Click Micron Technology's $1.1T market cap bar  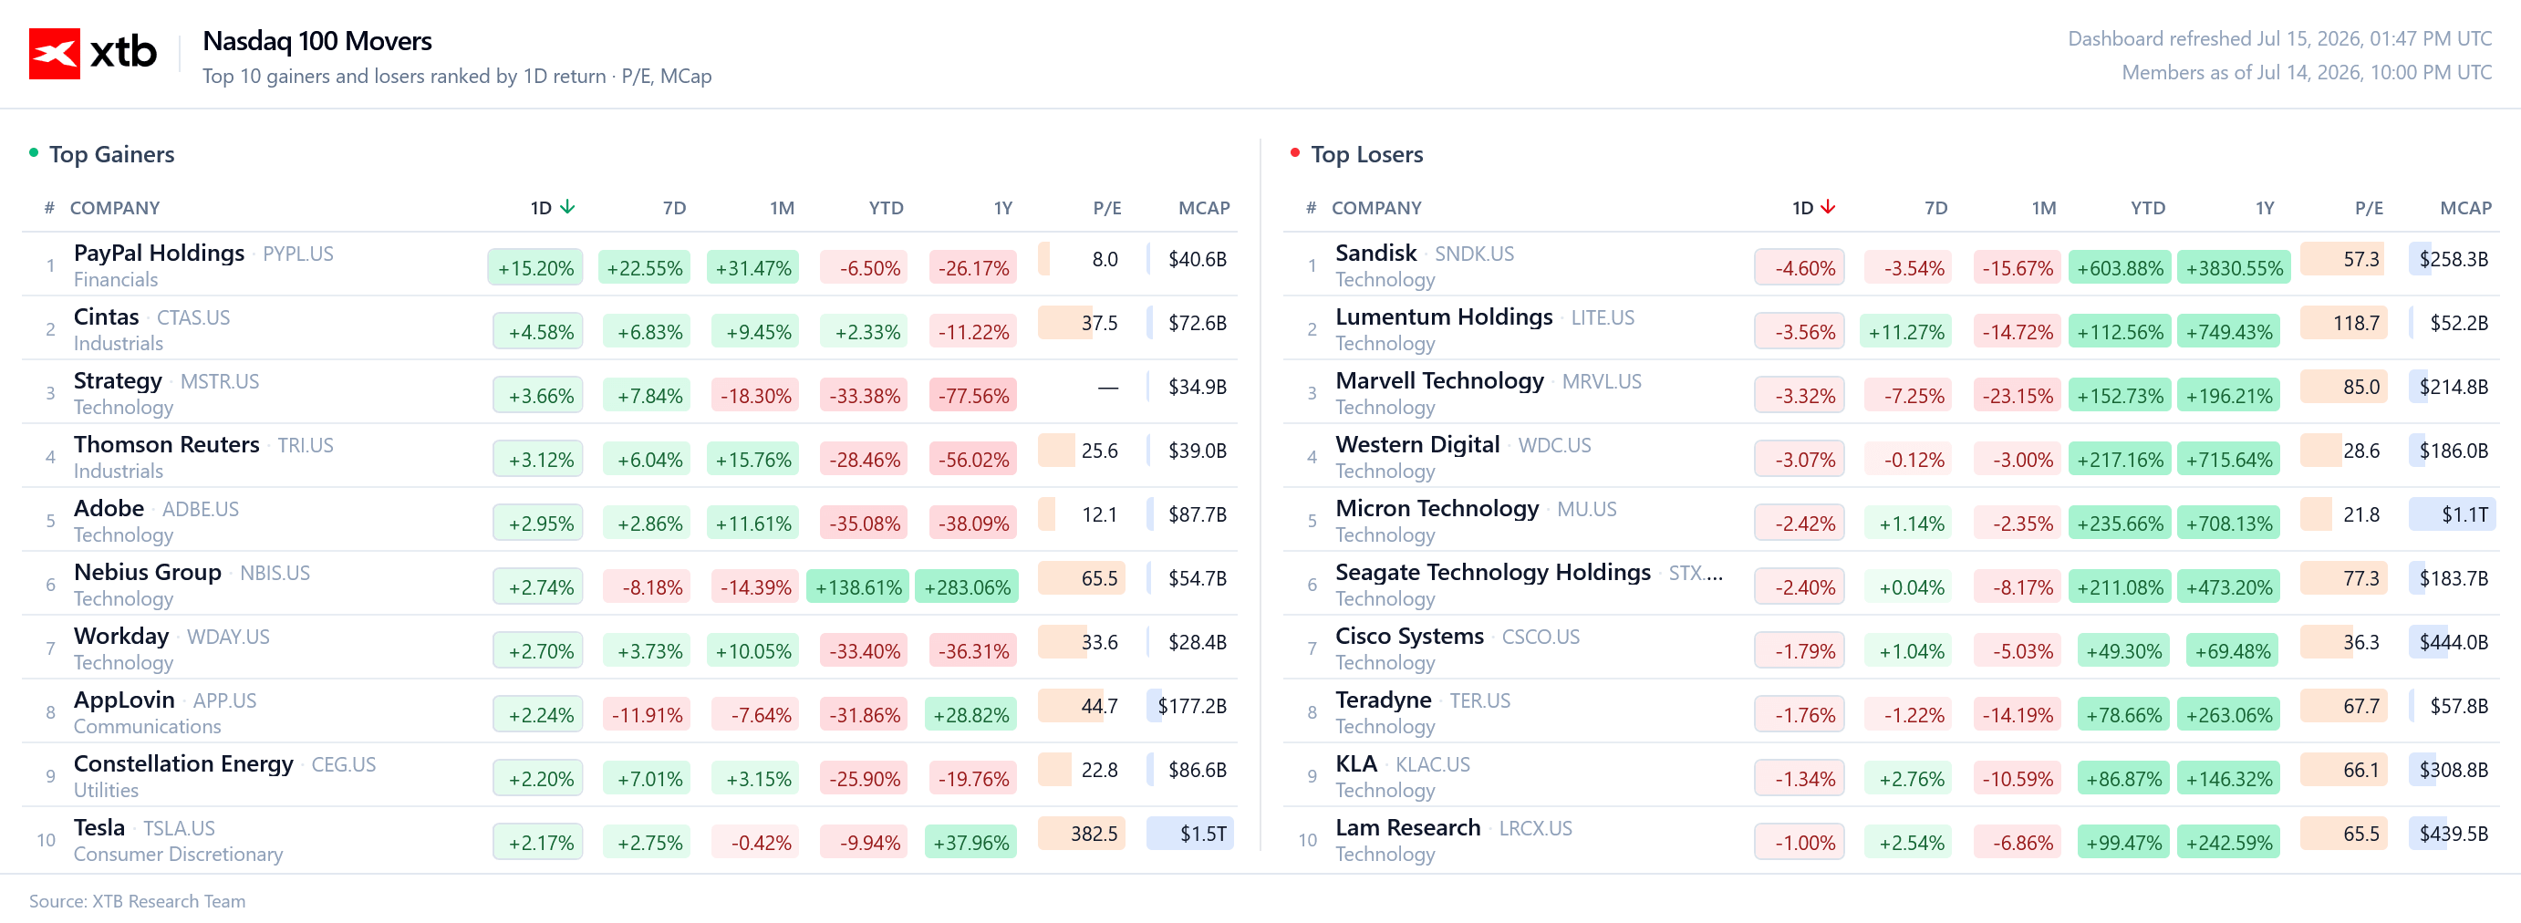(x=2452, y=513)
